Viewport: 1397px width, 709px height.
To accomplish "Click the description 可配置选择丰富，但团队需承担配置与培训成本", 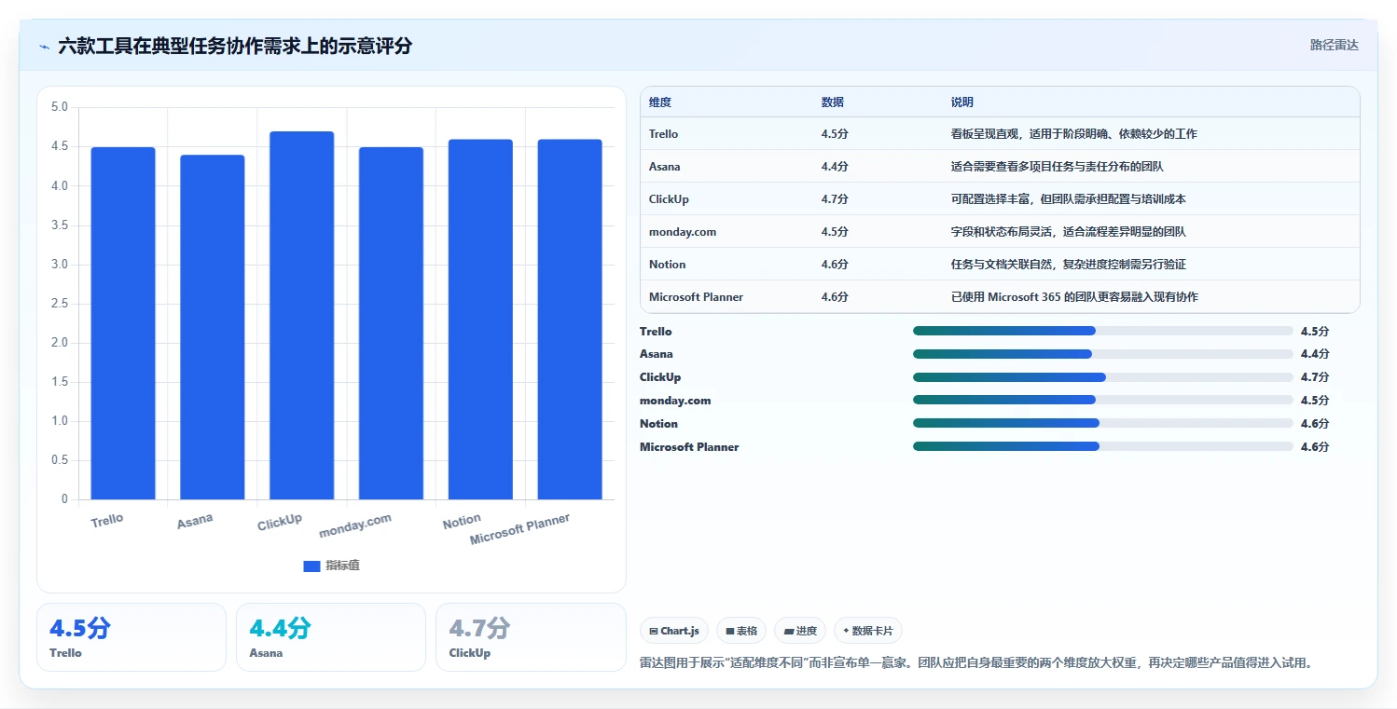I will tap(1069, 199).
